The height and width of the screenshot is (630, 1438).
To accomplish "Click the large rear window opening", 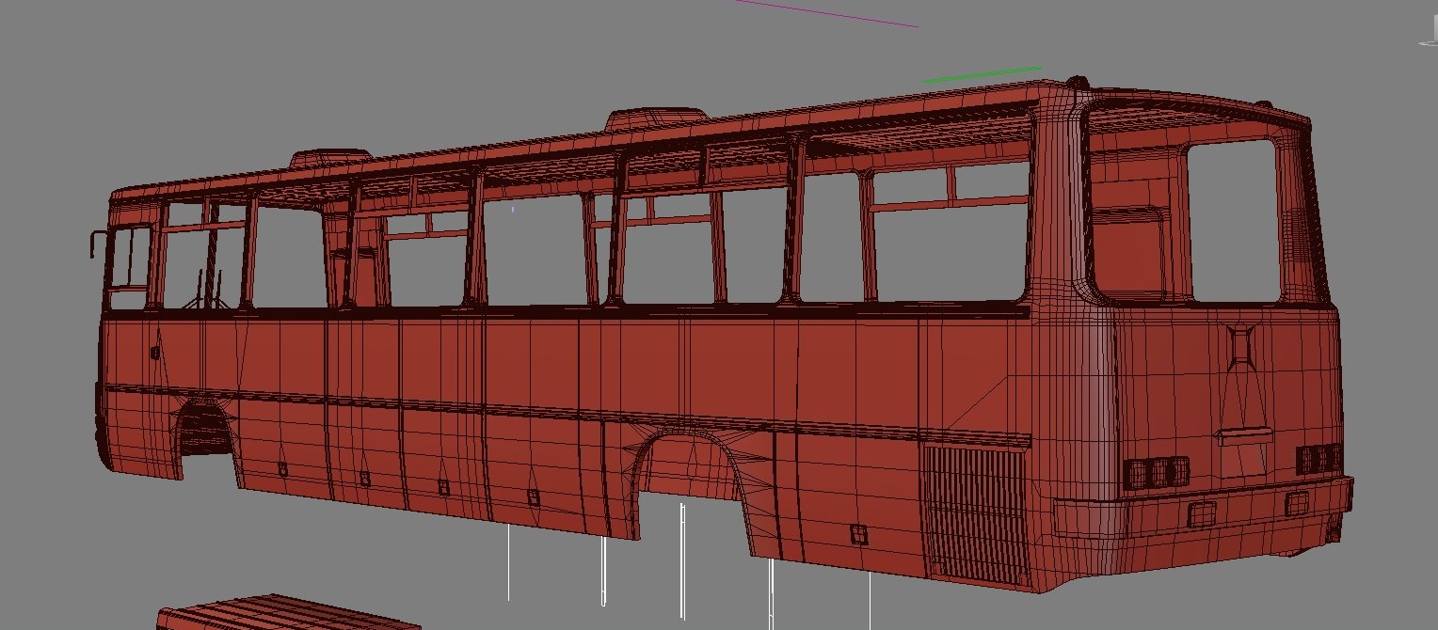I will (x=1235, y=221).
